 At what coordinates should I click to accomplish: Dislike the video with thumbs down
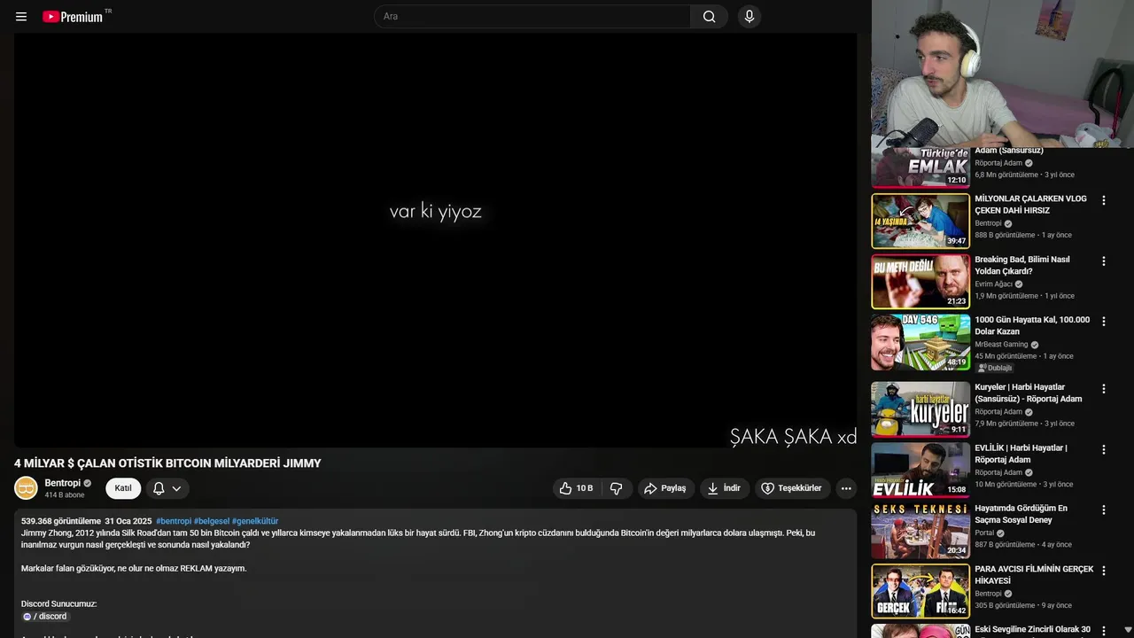[617, 488]
